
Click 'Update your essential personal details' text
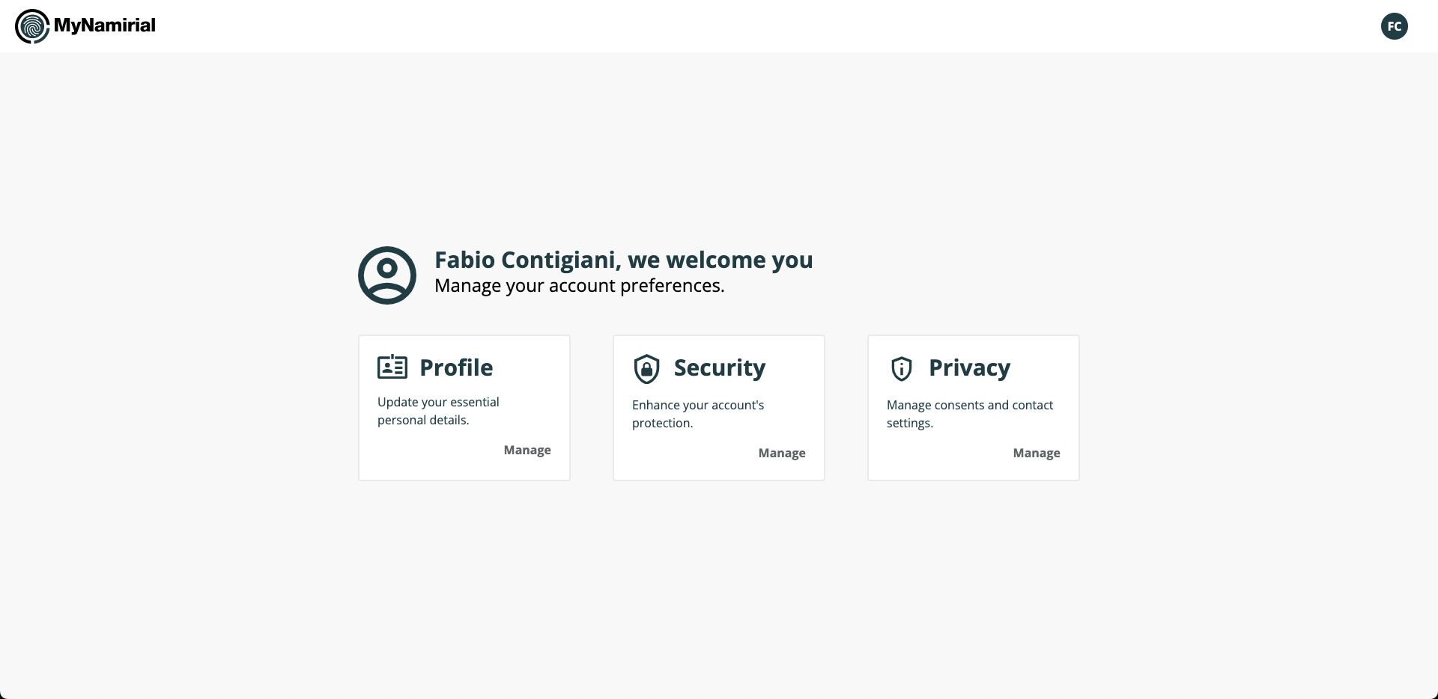[438, 411]
